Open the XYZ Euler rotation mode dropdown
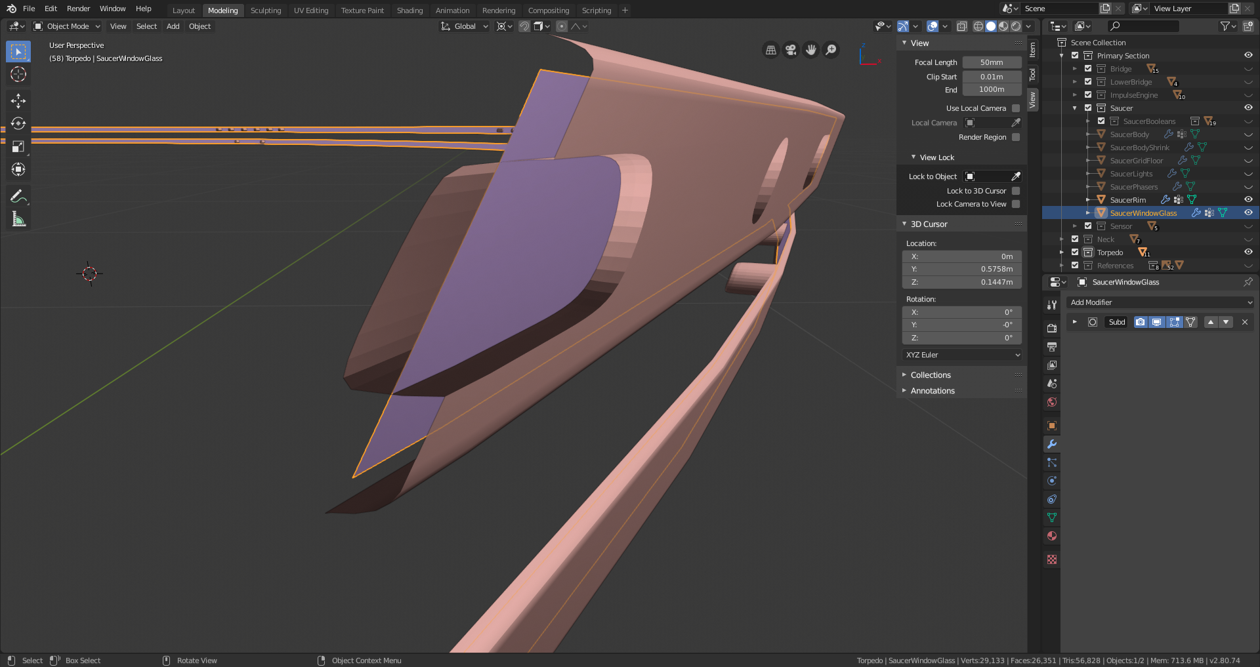 pos(962,355)
